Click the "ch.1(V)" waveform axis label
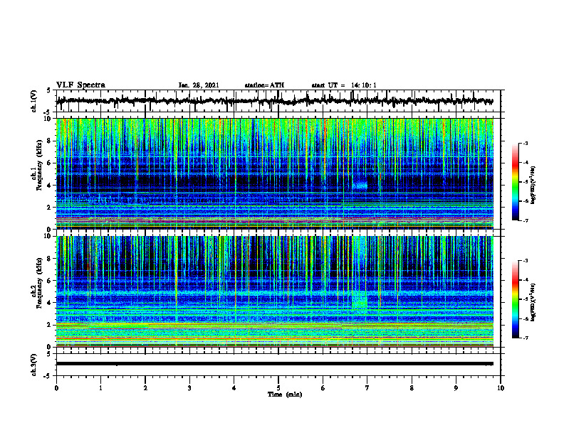 34,101
